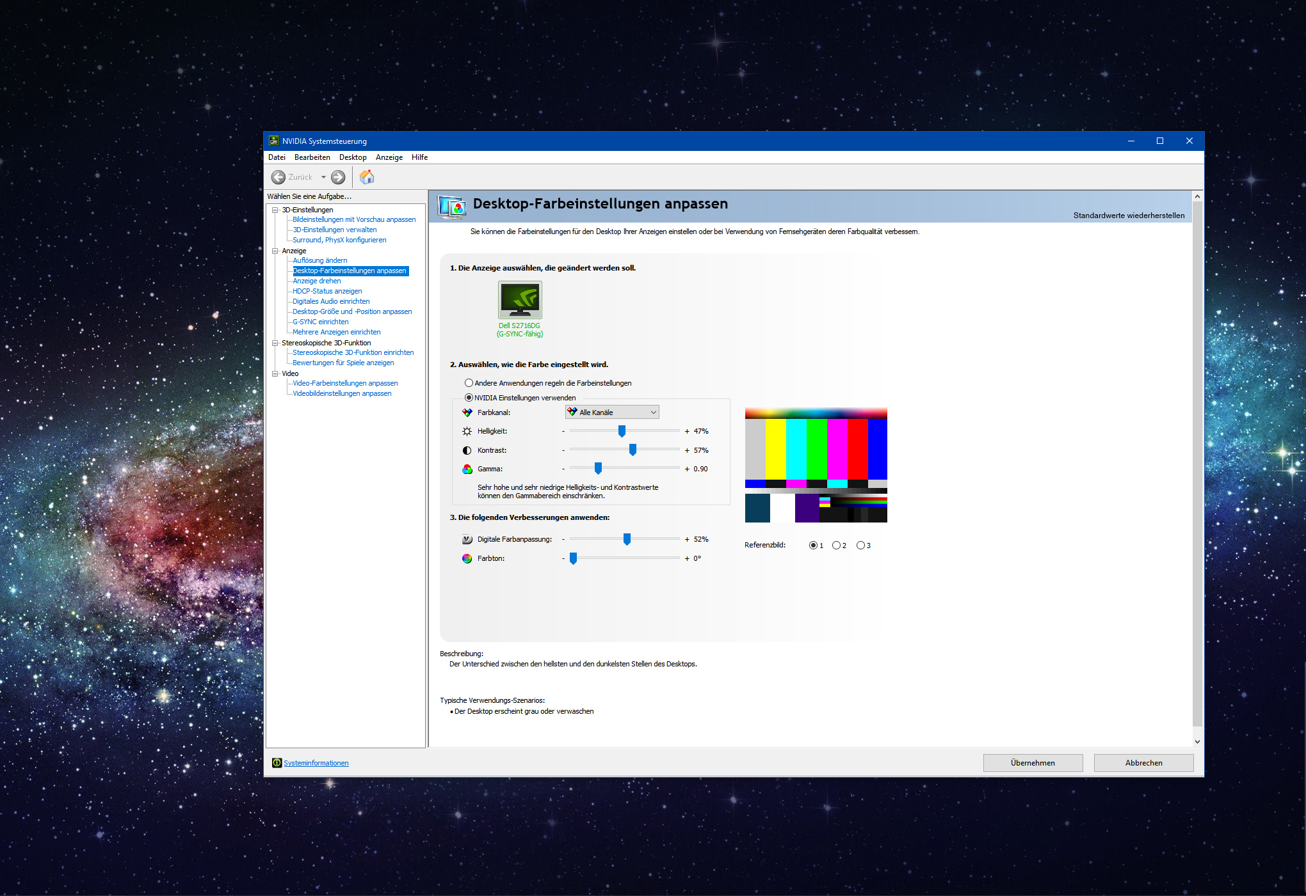Select Referenzbild option 3
This screenshot has width=1306, height=896.
pos(860,546)
